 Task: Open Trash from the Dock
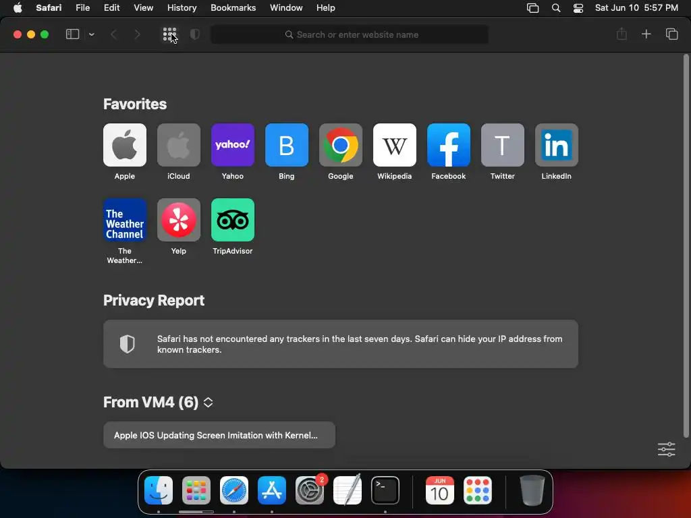[532, 490]
